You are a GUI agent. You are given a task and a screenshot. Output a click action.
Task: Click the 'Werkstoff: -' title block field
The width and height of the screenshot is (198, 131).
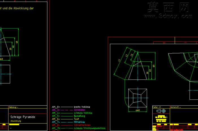coord(175,107)
